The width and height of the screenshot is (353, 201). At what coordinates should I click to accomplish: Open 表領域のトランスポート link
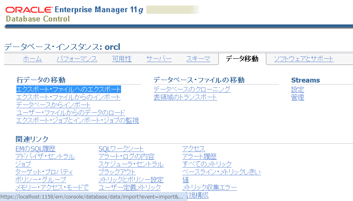coord(185,97)
